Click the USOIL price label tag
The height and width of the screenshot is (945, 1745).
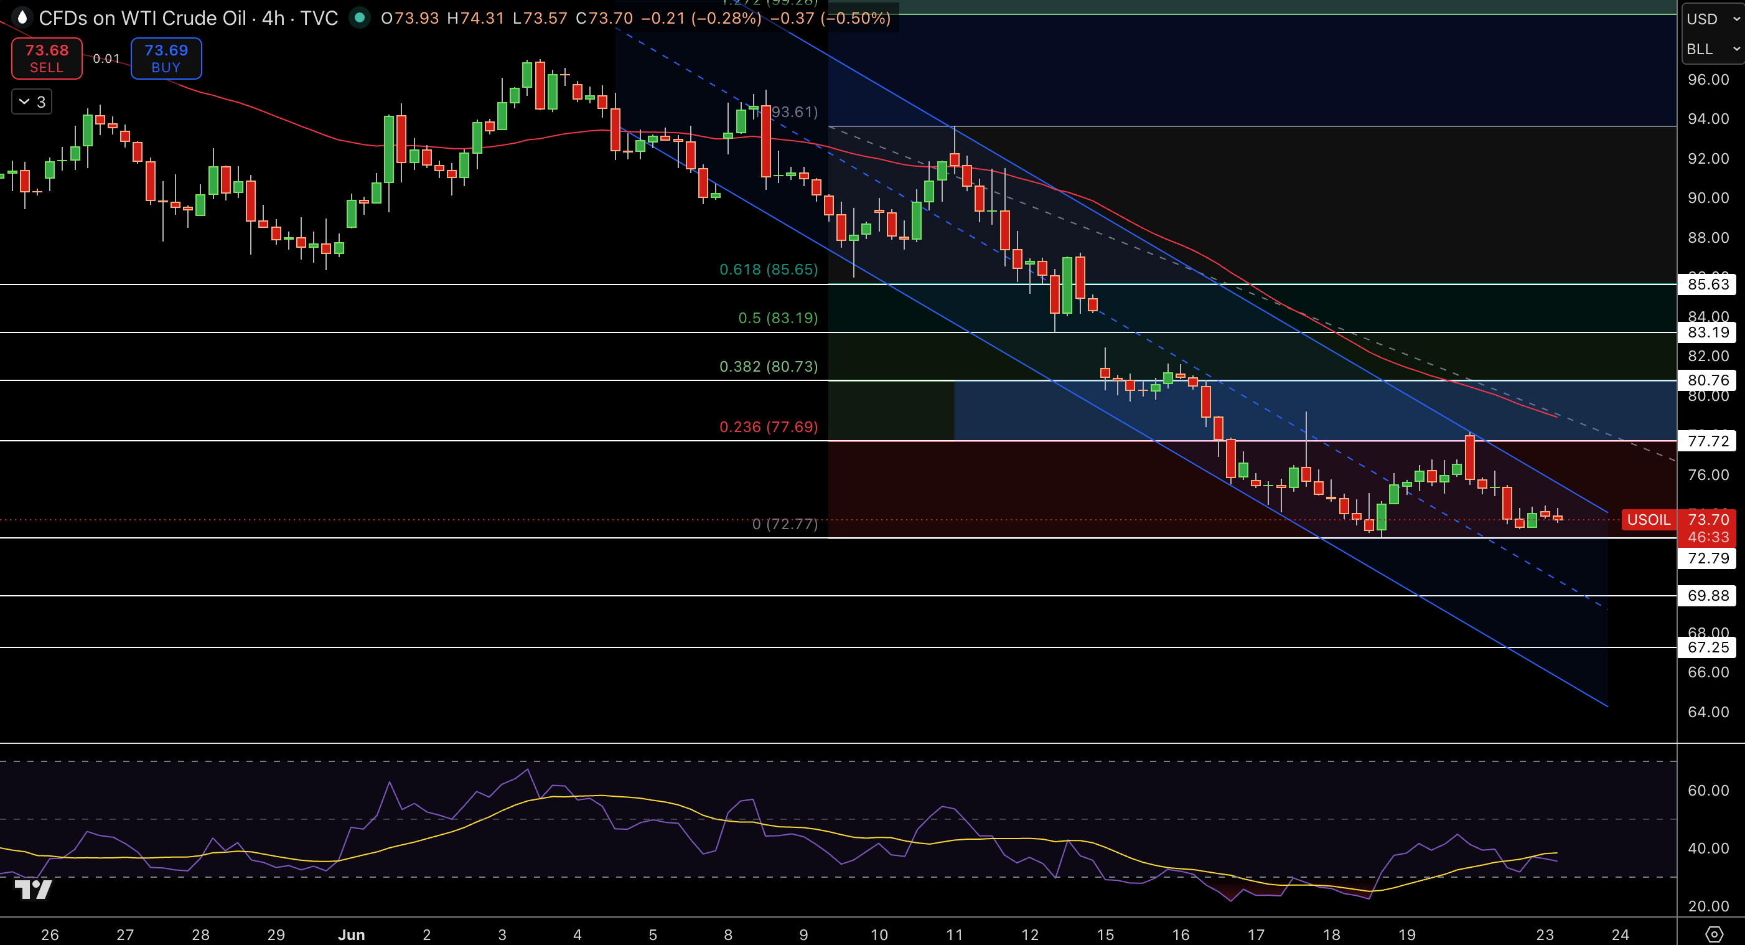click(x=1648, y=520)
